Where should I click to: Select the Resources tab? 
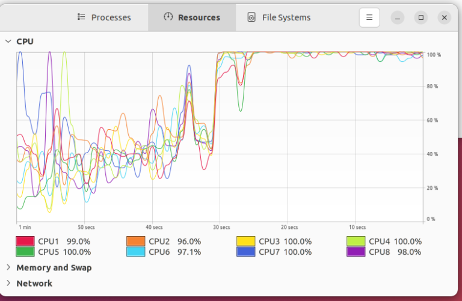[x=192, y=17]
